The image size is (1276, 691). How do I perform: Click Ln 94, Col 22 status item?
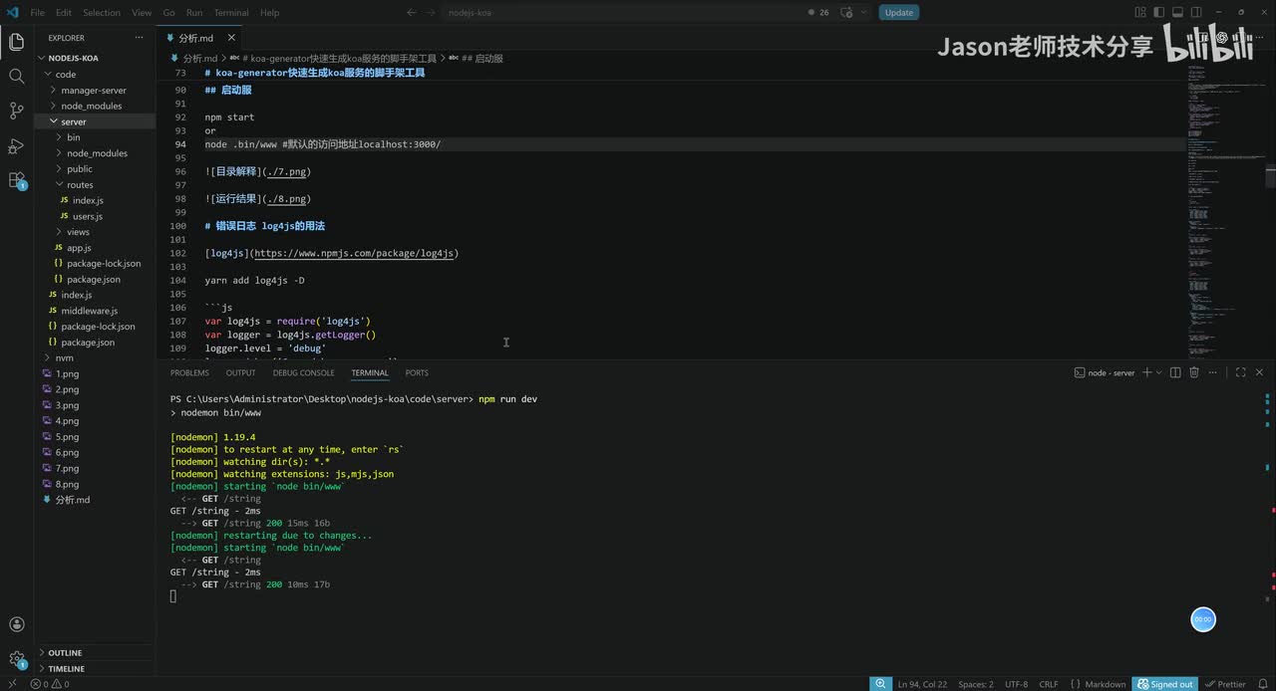(922, 684)
